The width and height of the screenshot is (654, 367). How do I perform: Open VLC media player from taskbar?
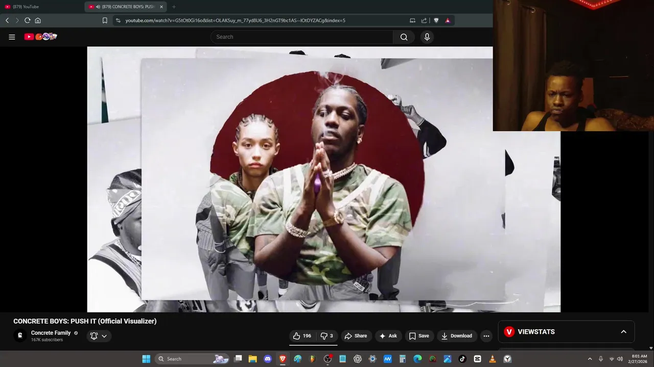tap(493, 359)
